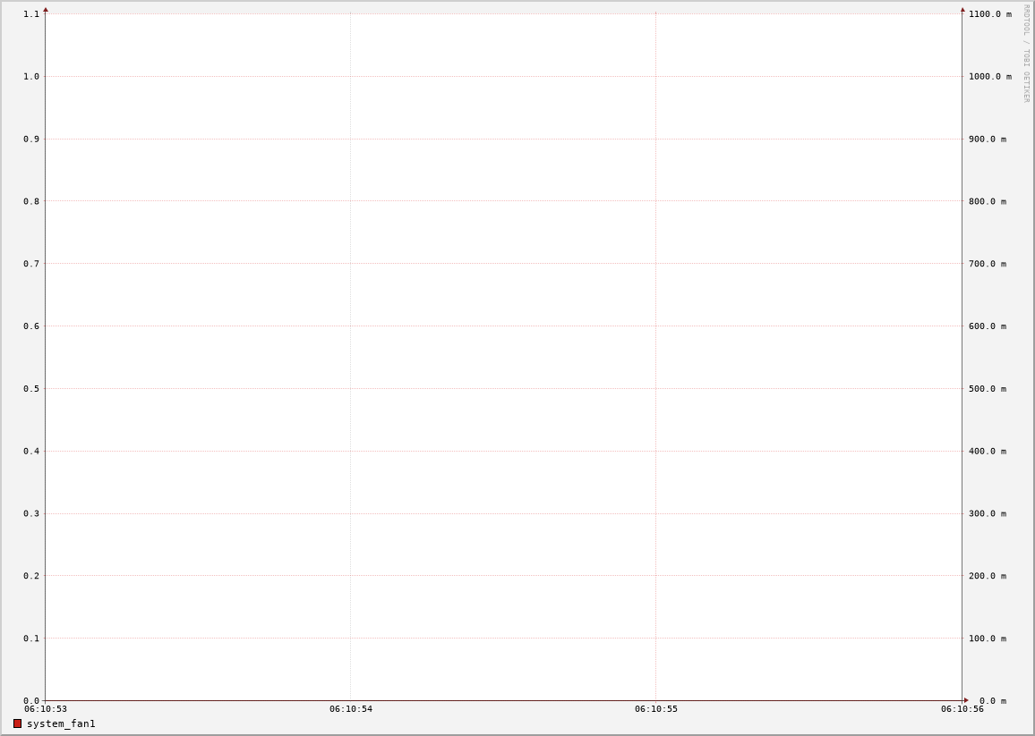Select the 1000.0 m right axis label
The height and width of the screenshot is (736, 1035).
(x=989, y=77)
